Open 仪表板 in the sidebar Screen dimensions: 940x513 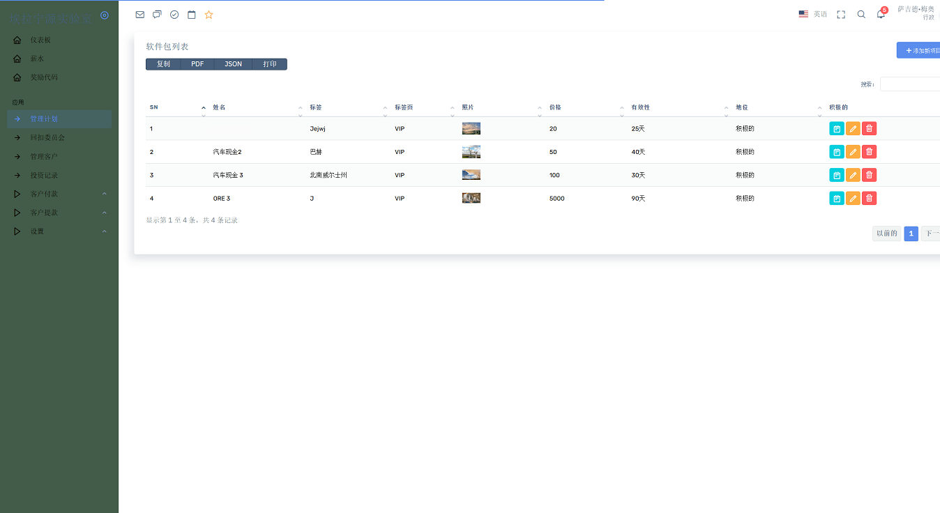(40, 40)
